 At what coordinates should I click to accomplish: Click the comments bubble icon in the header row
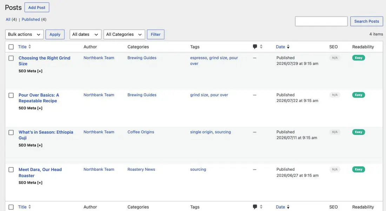click(255, 47)
